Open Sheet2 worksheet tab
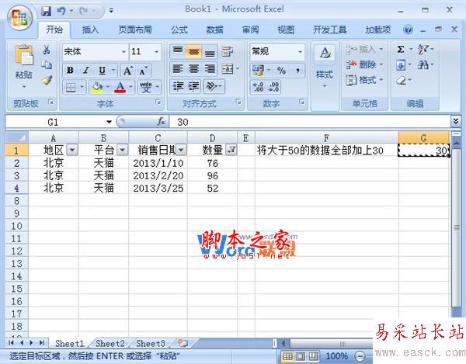This screenshot has width=466, height=364. click(x=110, y=344)
